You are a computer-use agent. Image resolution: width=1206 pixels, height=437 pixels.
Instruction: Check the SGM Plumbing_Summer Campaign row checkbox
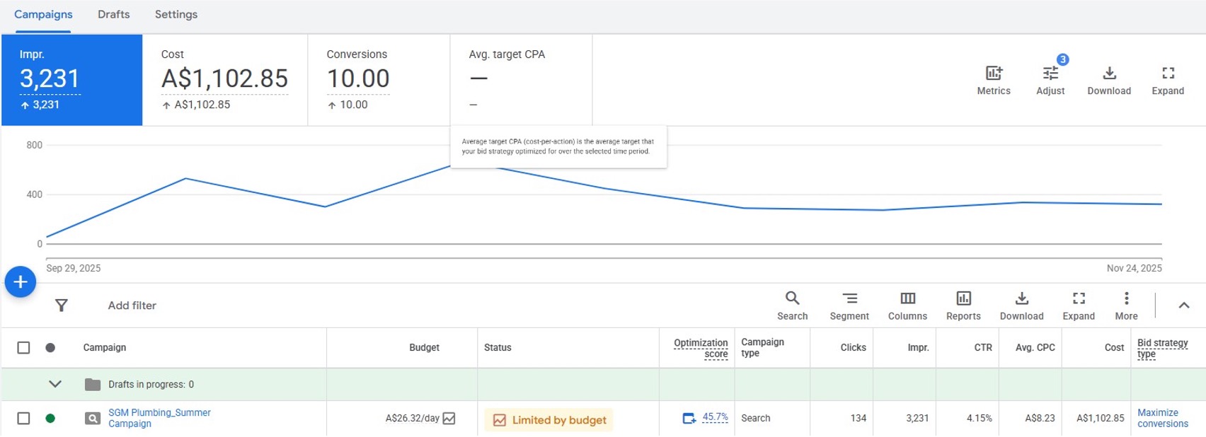[x=23, y=419]
